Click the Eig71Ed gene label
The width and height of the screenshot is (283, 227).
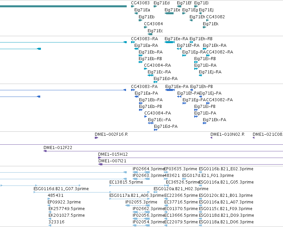(x=162, y=3)
